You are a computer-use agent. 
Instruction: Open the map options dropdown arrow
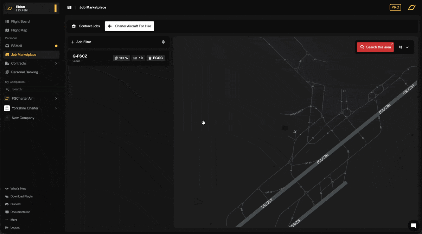(x=407, y=47)
